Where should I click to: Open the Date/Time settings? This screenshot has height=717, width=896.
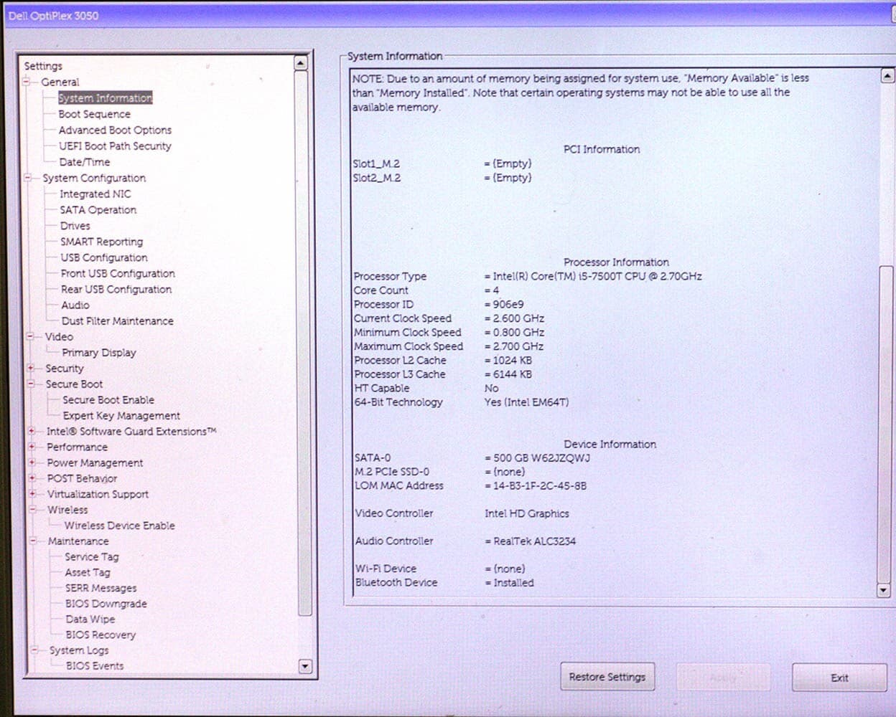(x=84, y=162)
